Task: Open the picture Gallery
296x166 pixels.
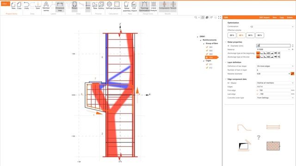Action: [x=101, y=6]
